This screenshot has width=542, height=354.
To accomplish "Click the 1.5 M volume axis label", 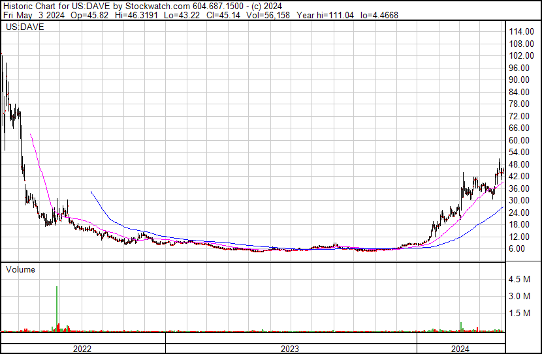I will click(x=520, y=313).
